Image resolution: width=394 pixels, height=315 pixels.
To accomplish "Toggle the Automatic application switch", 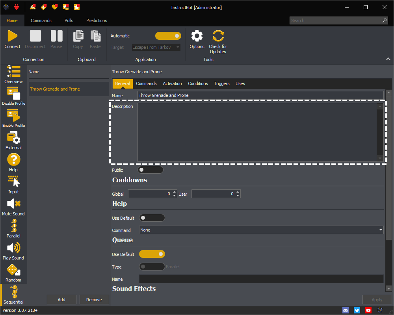I will point(168,36).
